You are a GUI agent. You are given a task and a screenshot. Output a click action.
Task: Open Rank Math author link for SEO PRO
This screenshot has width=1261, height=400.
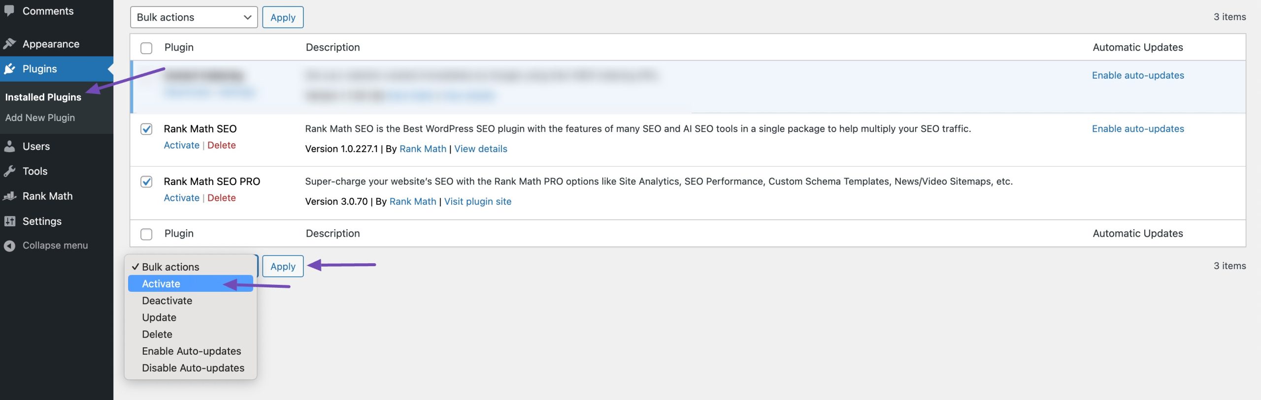[413, 201]
